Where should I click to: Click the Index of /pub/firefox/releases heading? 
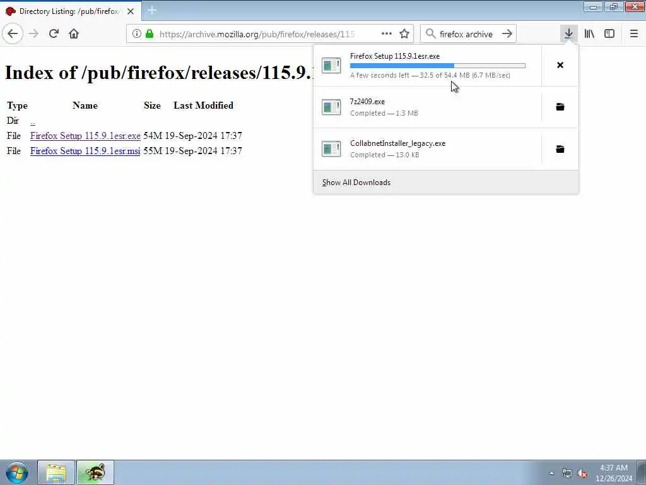(159, 73)
